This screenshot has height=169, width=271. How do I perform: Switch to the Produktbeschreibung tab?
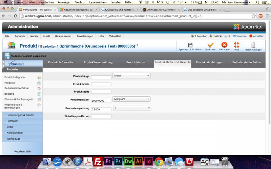pyautogui.click(x=98, y=63)
